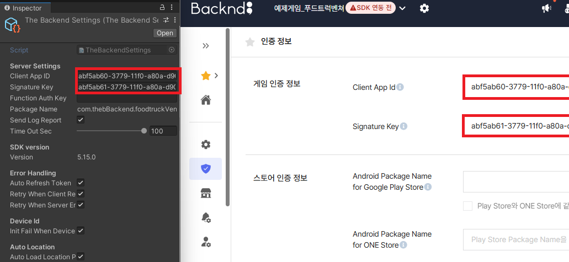
Task: Select the shield authentication icon in sidebar
Action: click(206, 169)
